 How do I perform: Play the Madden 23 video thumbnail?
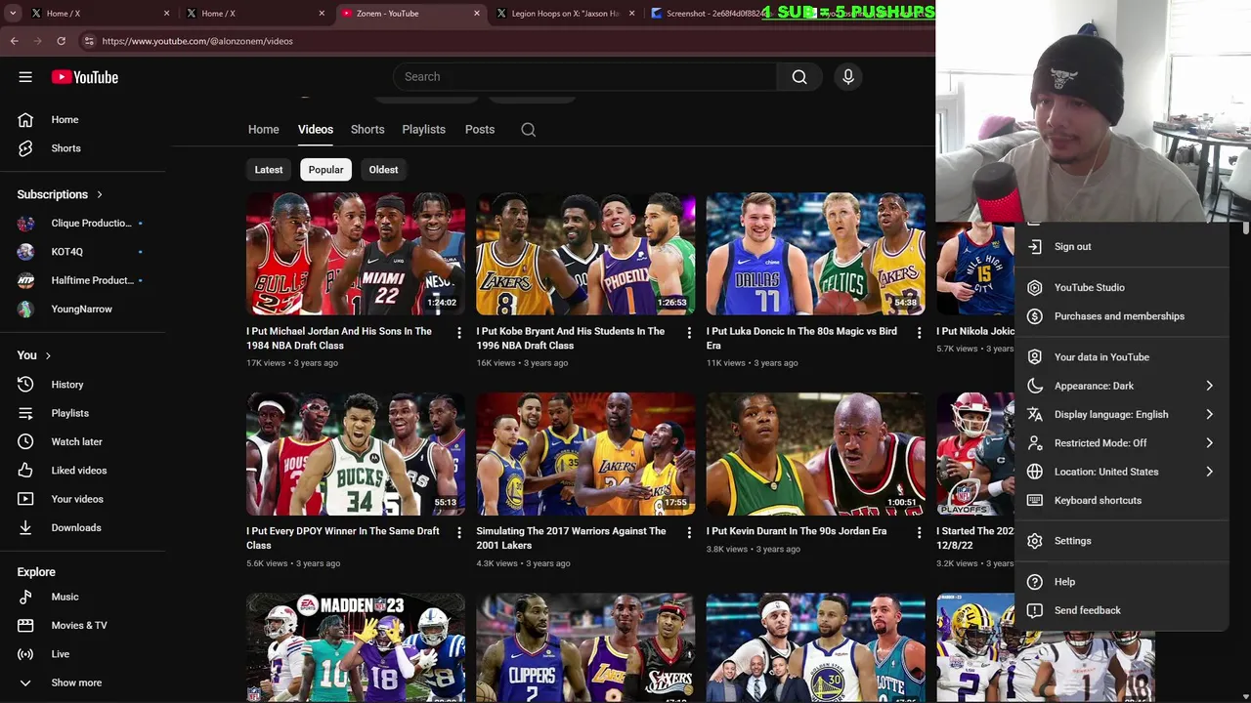pyautogui.click(x=356, y=648)
